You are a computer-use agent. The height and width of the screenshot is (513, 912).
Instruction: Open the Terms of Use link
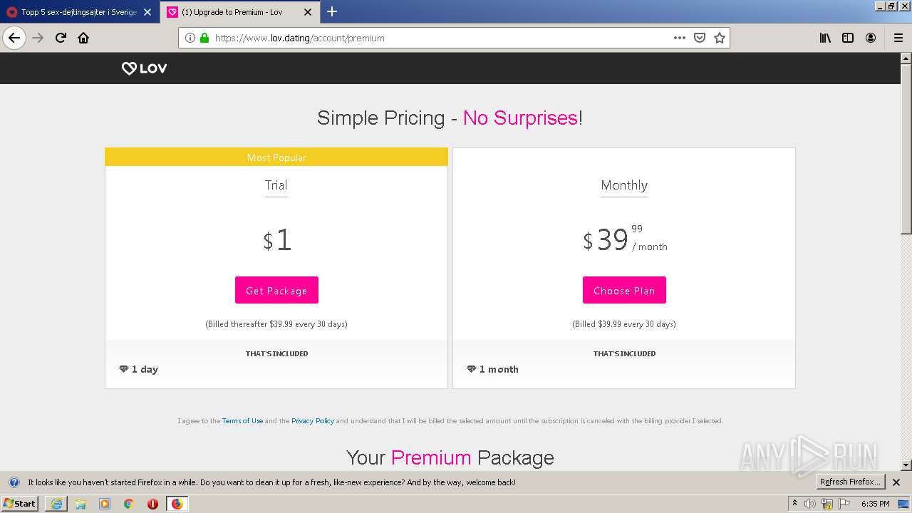point(242,421)
